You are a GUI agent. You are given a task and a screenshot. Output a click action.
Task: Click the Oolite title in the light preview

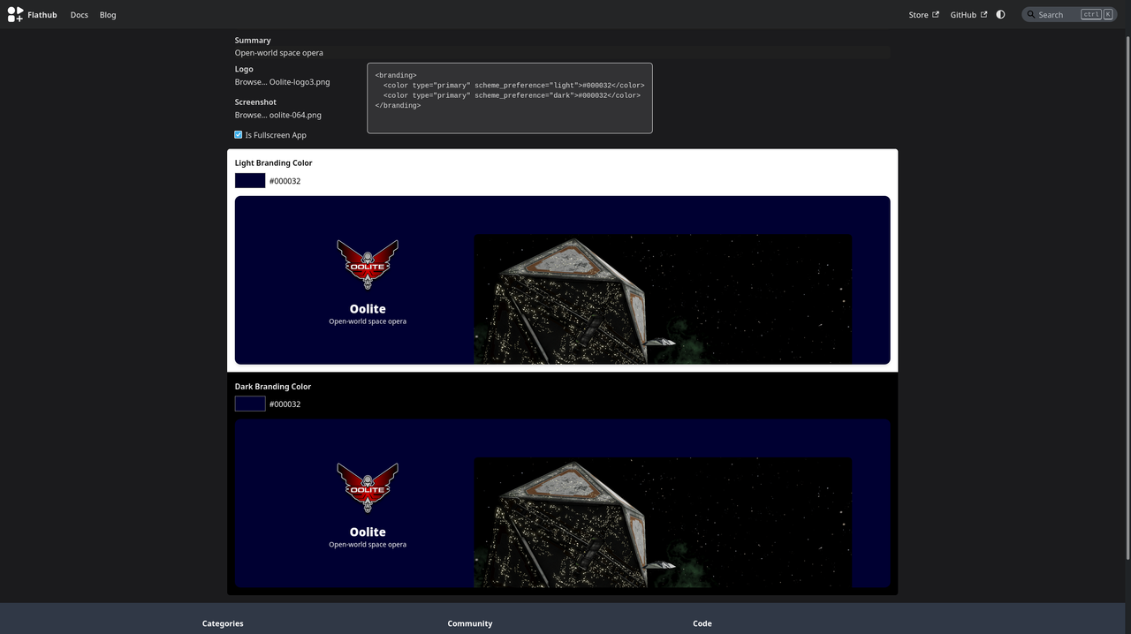pyautogui.click(x=368, y=309)
